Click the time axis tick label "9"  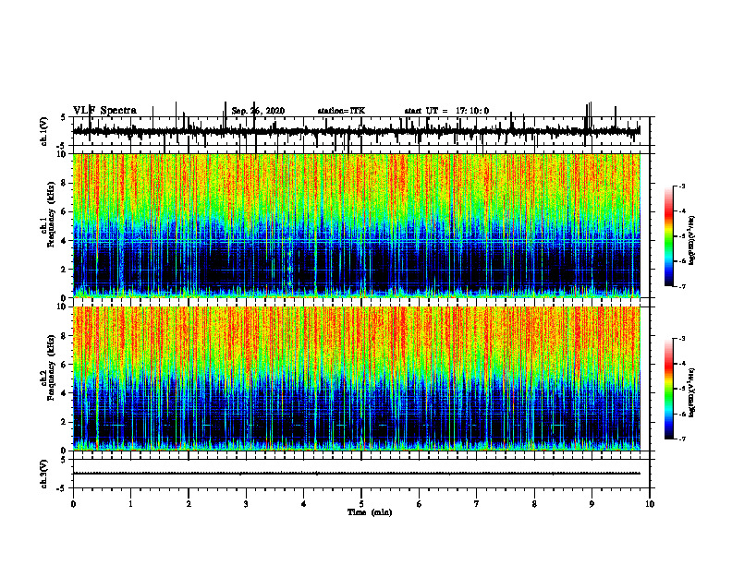coord(592,504)
